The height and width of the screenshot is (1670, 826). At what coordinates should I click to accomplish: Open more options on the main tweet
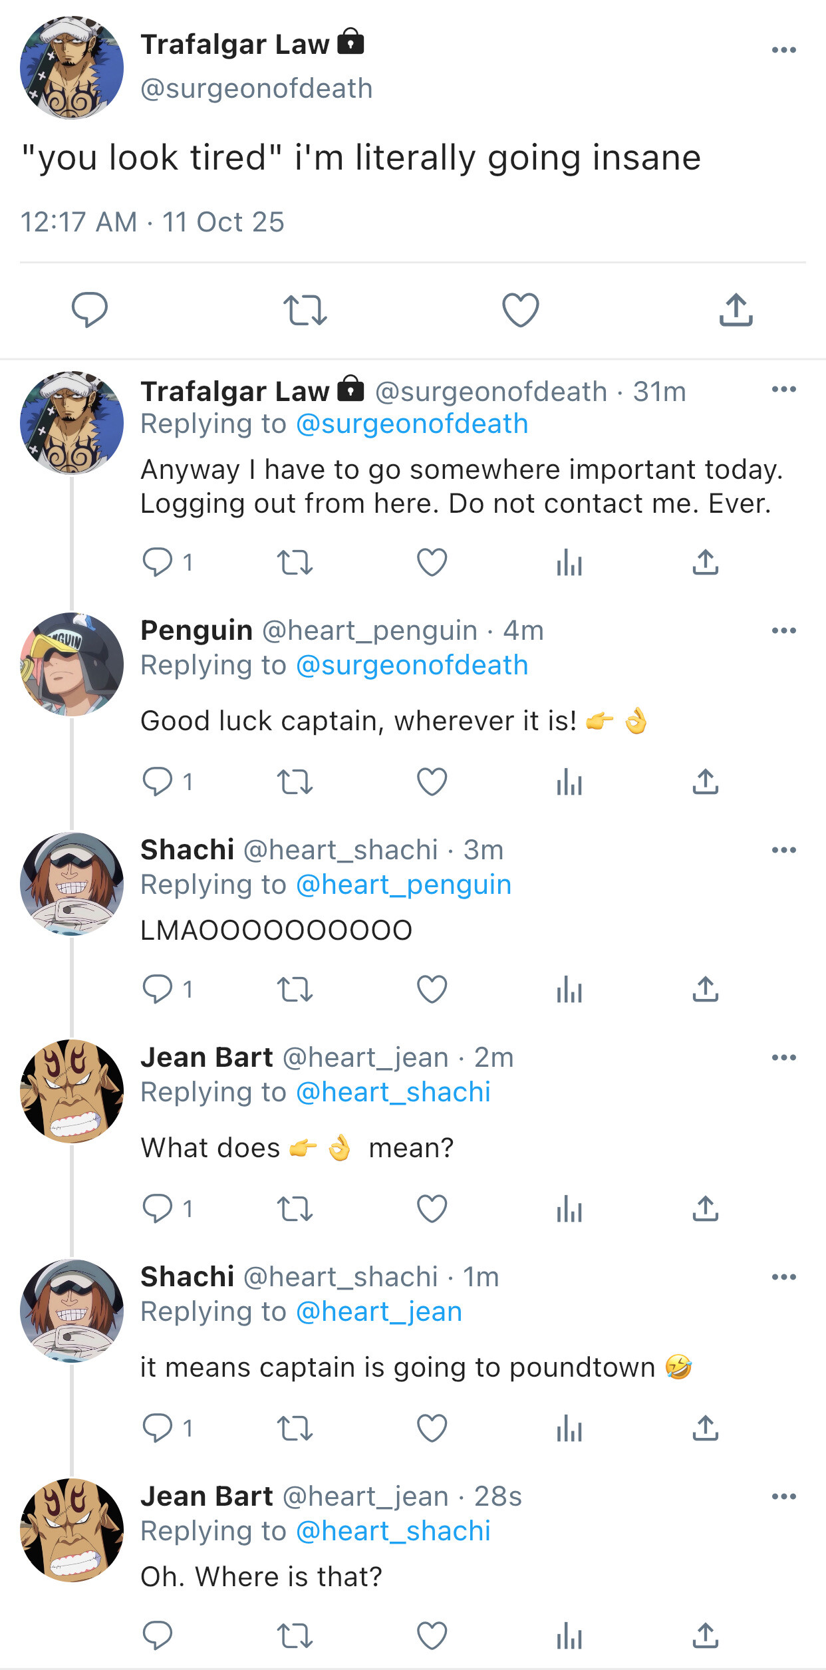click(784, 50)
